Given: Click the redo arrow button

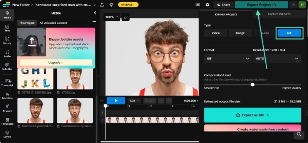Looking at the screenshot, I should (x=169, y=100).
